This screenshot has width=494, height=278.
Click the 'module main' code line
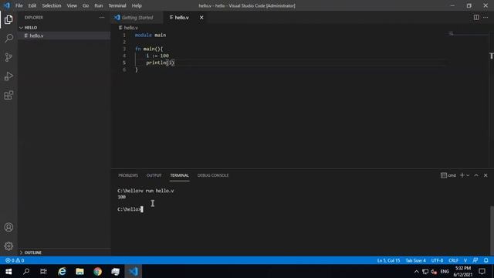[151, 35]
